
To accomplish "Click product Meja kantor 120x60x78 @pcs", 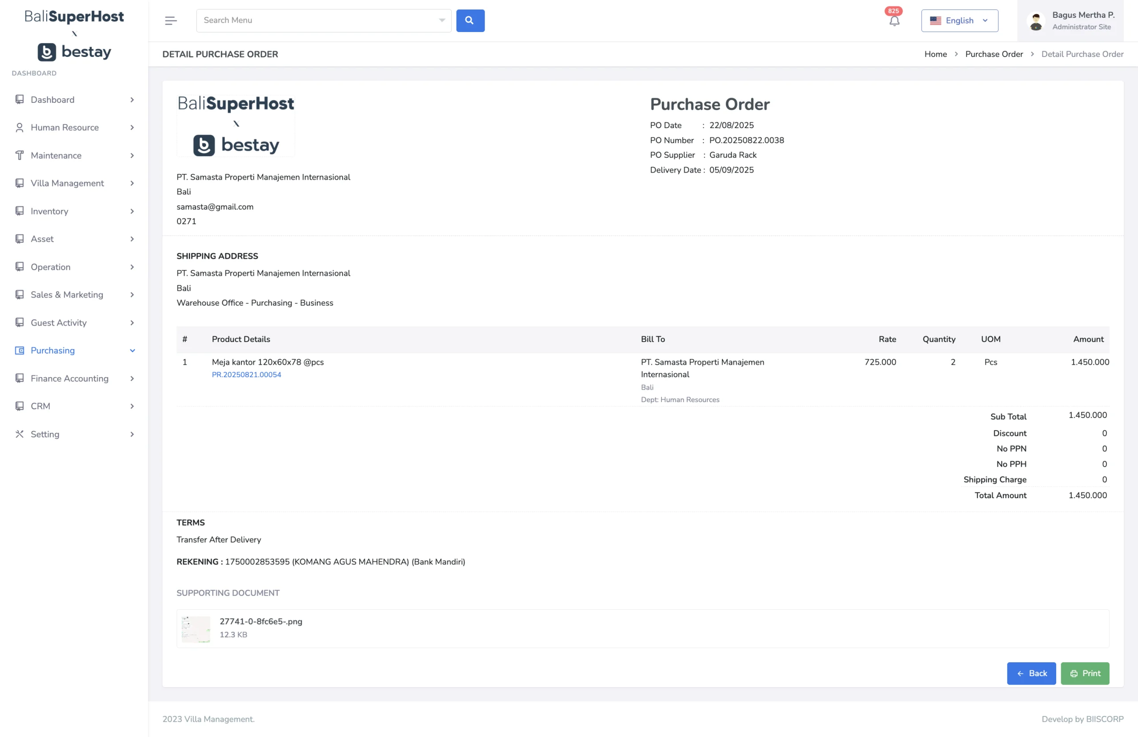I will [268, 362].
